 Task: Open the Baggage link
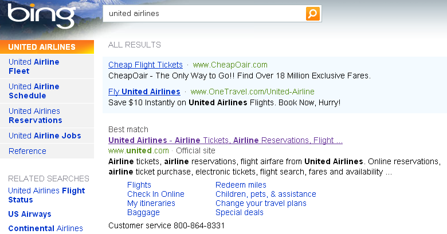[x=143, y=212]
